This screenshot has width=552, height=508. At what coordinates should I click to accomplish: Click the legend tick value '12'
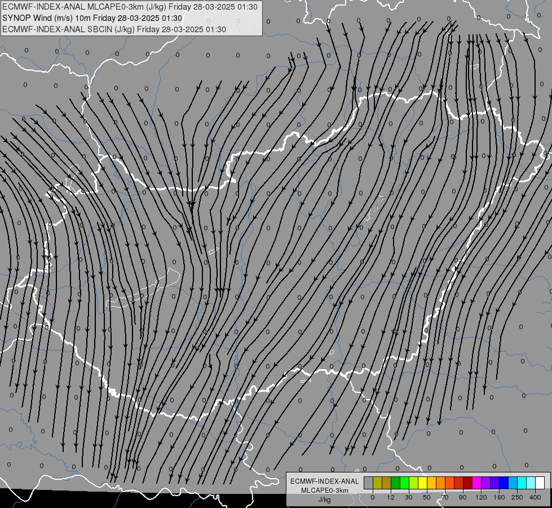click(x=391, y=497)
